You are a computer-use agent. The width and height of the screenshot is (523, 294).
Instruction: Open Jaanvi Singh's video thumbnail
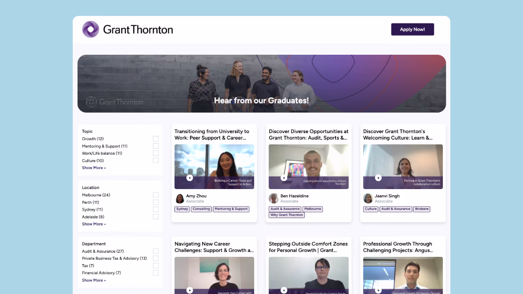point(403,167)
